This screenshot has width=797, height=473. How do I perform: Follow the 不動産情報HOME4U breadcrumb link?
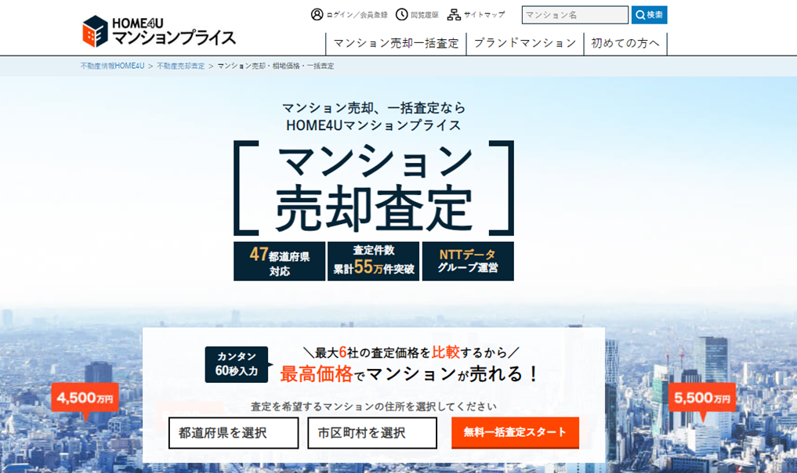pos(112,66)
